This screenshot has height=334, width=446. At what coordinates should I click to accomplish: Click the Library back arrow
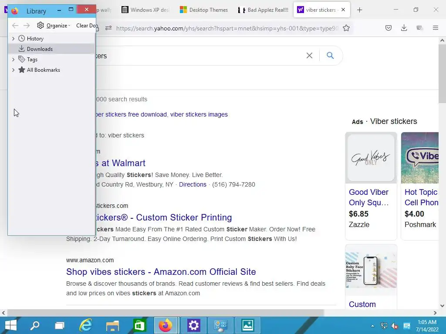click(x=15, y=26)
